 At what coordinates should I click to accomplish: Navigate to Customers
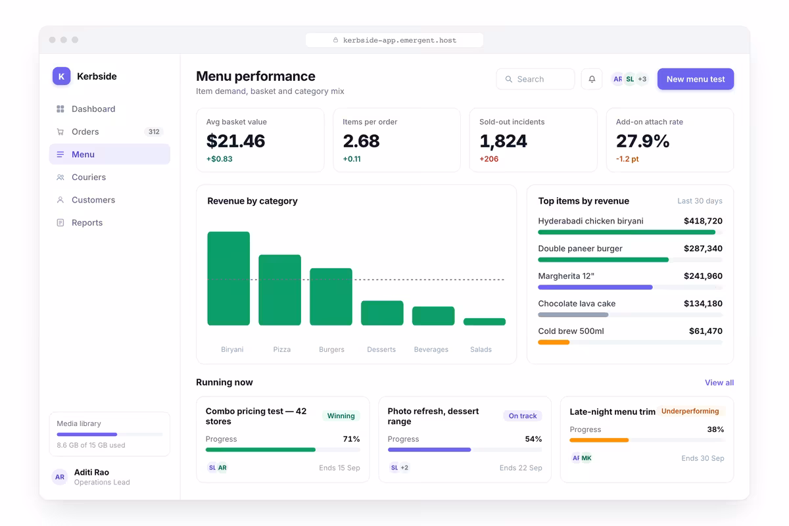[110, 200]
